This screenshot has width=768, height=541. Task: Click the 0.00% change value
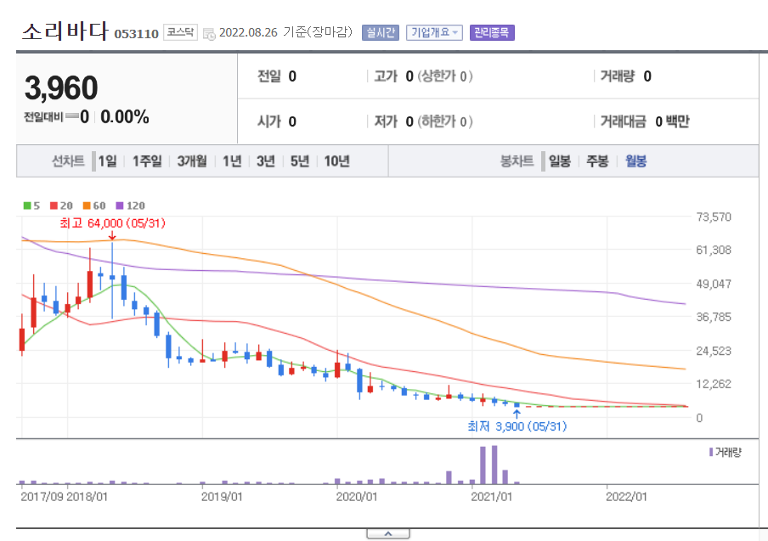coord(124,117)
